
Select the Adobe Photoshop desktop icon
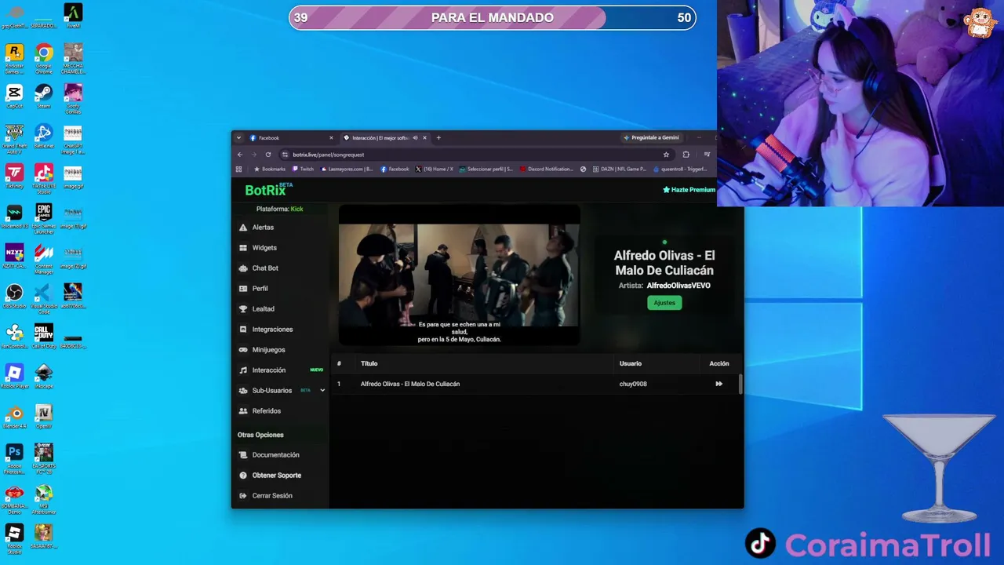coord(14,459)
